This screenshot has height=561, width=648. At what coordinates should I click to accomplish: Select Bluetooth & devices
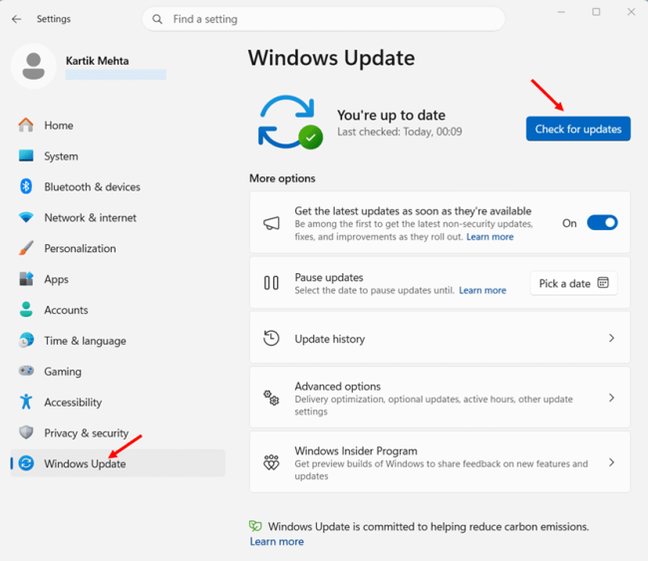pyautogui.click(x=118, y=186)
